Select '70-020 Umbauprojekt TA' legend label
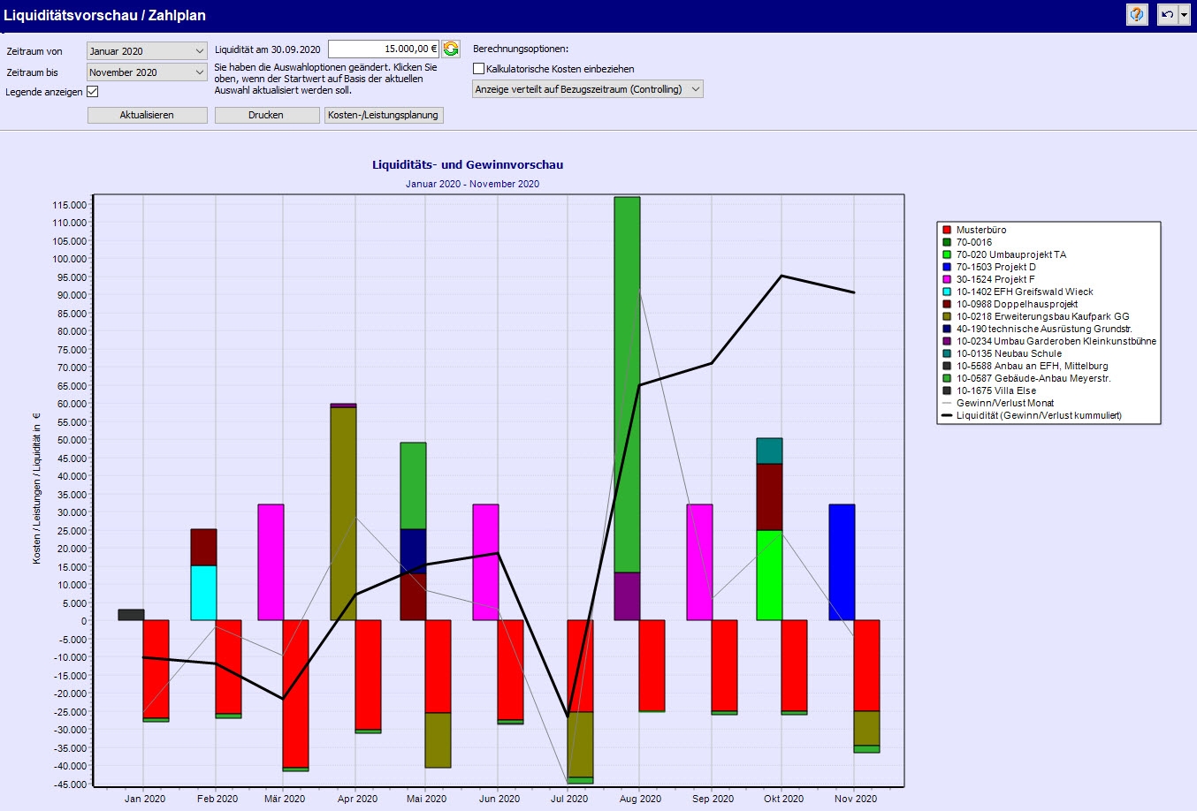The width and height of the screenshot is (1197, 811). pyautogui.click(x=1011, y=254)
